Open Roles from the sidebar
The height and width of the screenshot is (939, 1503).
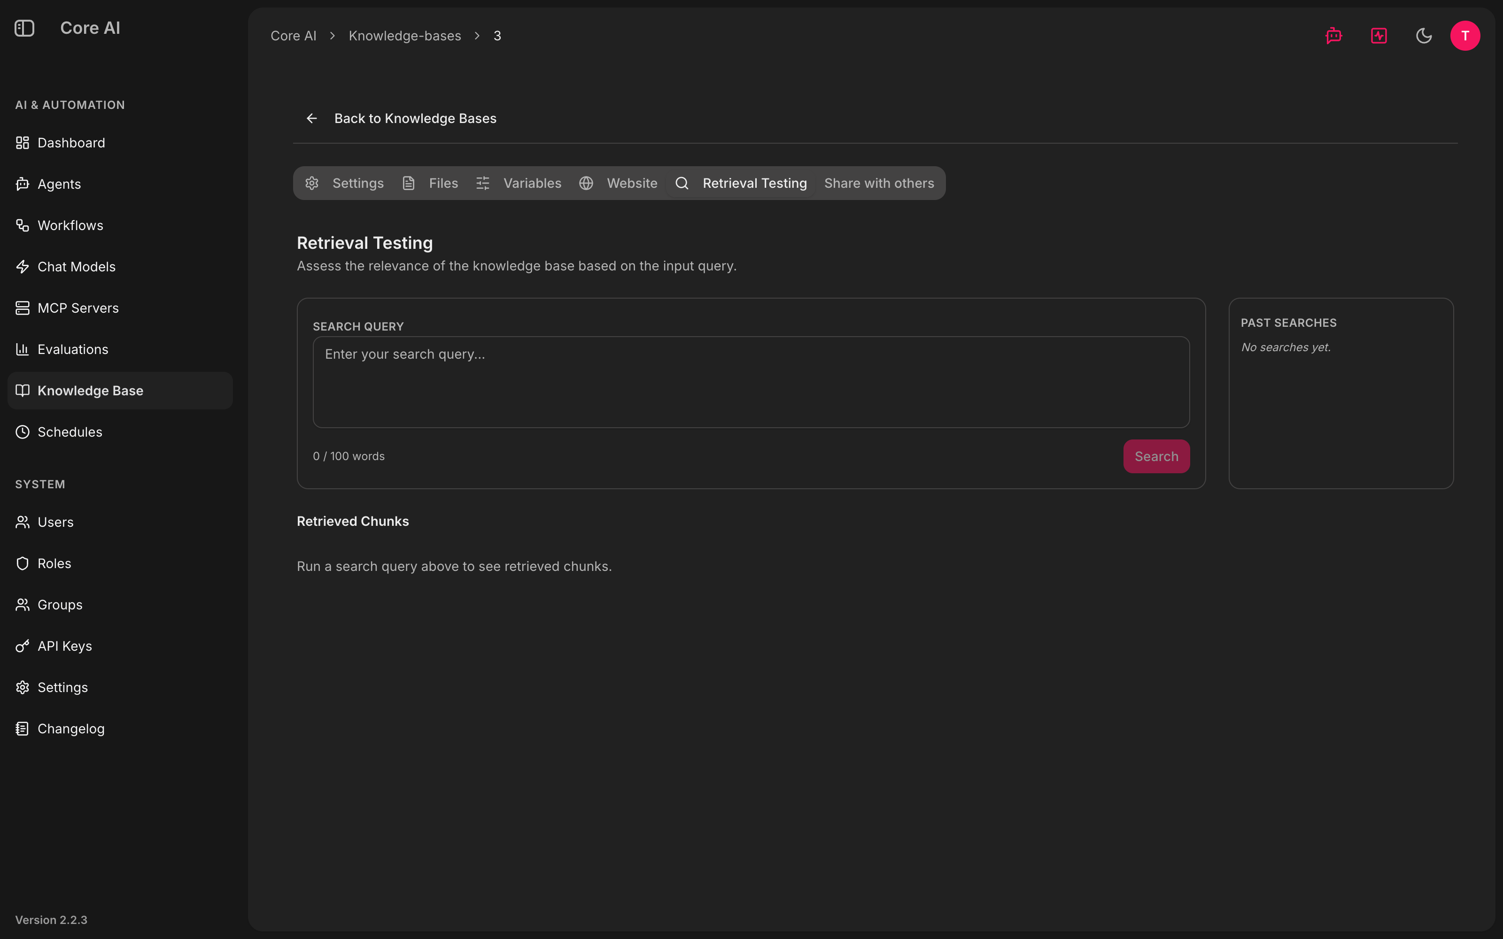pyautogui.click(x=120, y=563)
